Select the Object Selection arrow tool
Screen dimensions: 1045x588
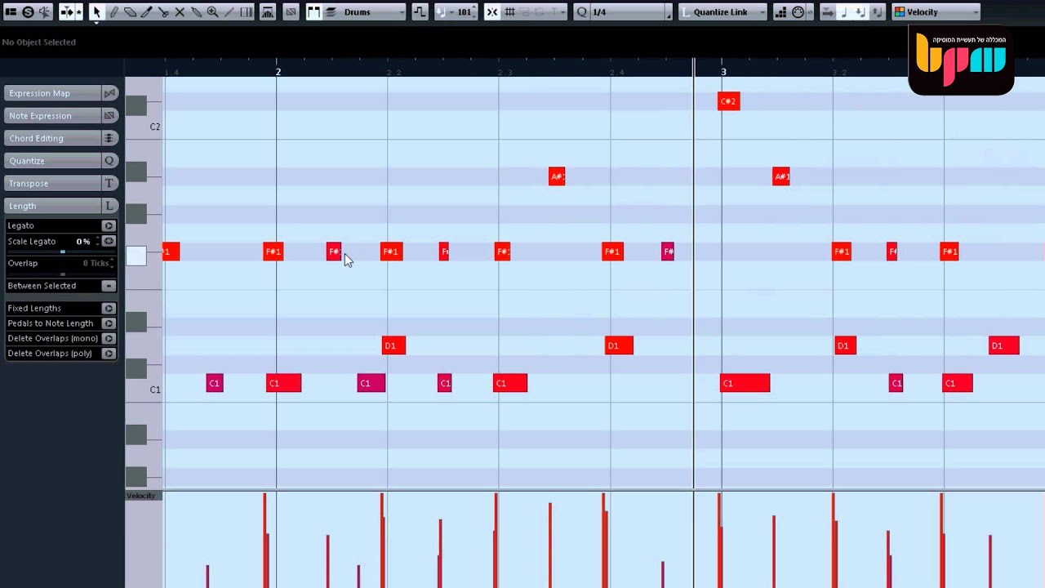coord(96,12)
